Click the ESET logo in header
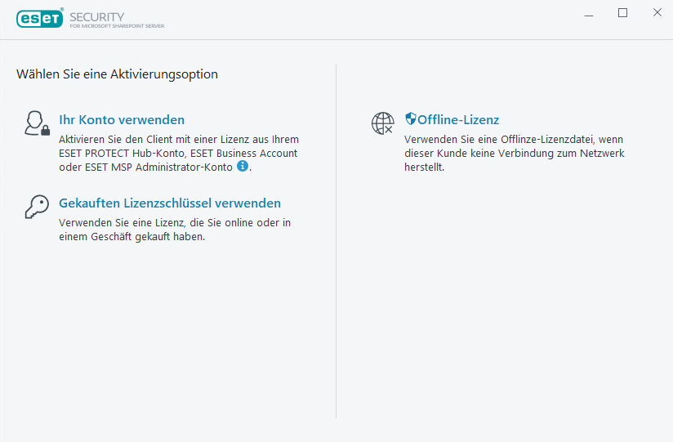Viewport: 673px width, 442px height. pyautogui.click(x=40, y=18)
